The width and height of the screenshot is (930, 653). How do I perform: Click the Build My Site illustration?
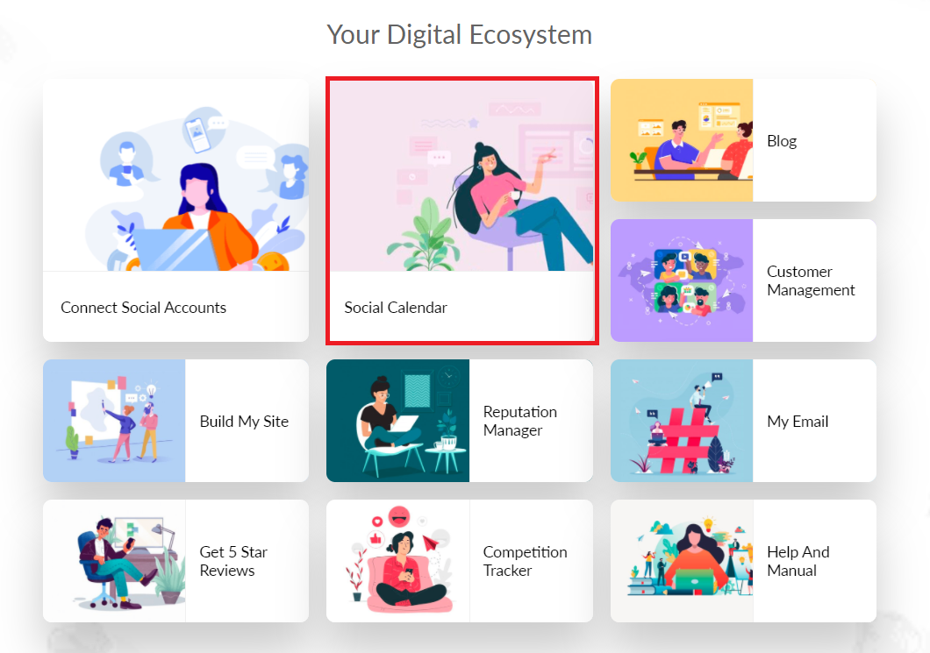click(x=114, y=421)
